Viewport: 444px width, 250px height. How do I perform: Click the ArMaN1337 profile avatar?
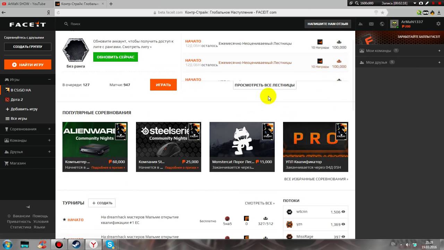394,24
